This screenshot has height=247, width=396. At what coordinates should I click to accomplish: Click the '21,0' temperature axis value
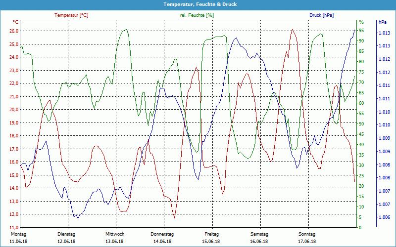click(14, 96)
